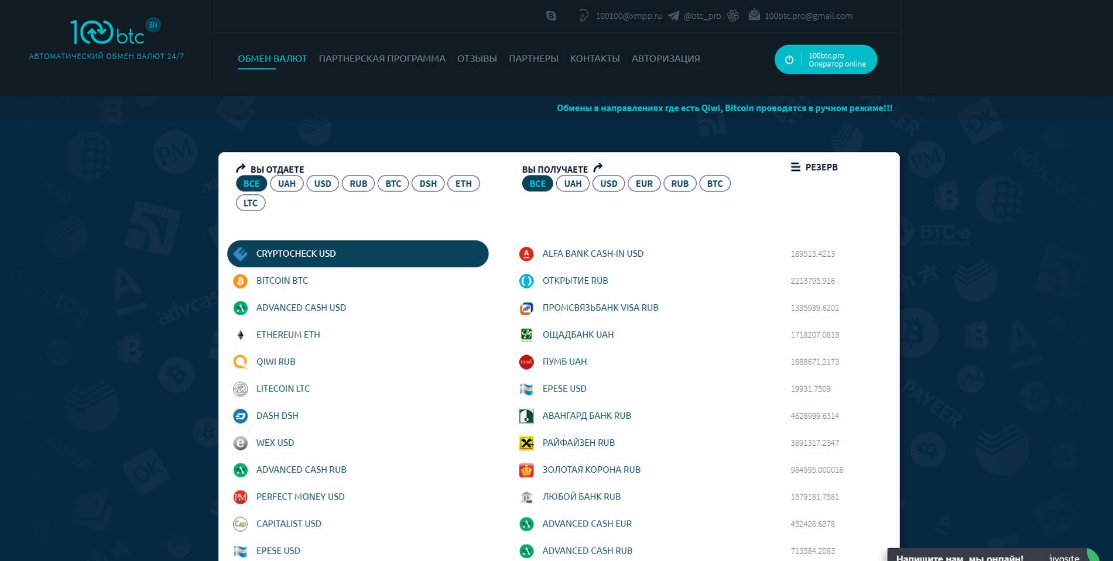
Task: Open the 100btc.pro@gmail.com email link
Action: [x=808, y=16]
